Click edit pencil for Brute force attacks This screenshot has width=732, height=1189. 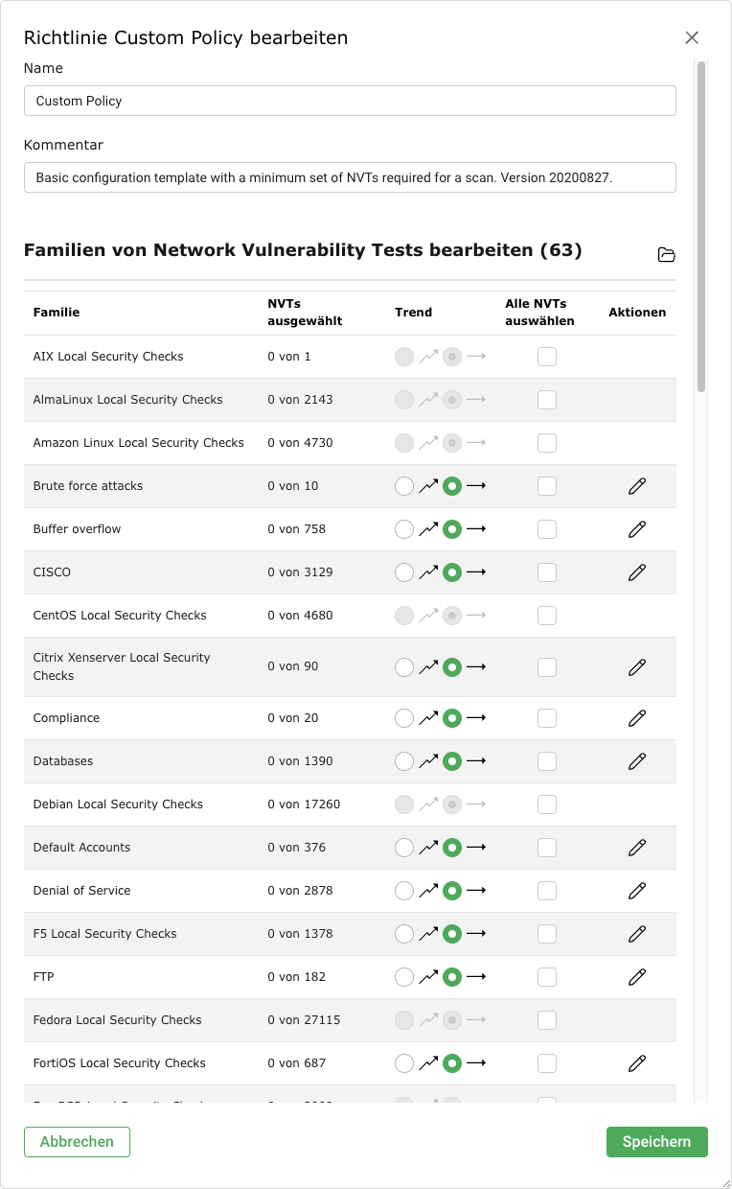(637, 486)
